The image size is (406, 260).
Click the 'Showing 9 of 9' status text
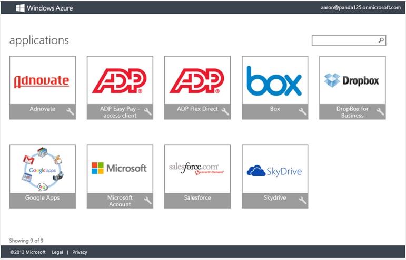point(26,241)
